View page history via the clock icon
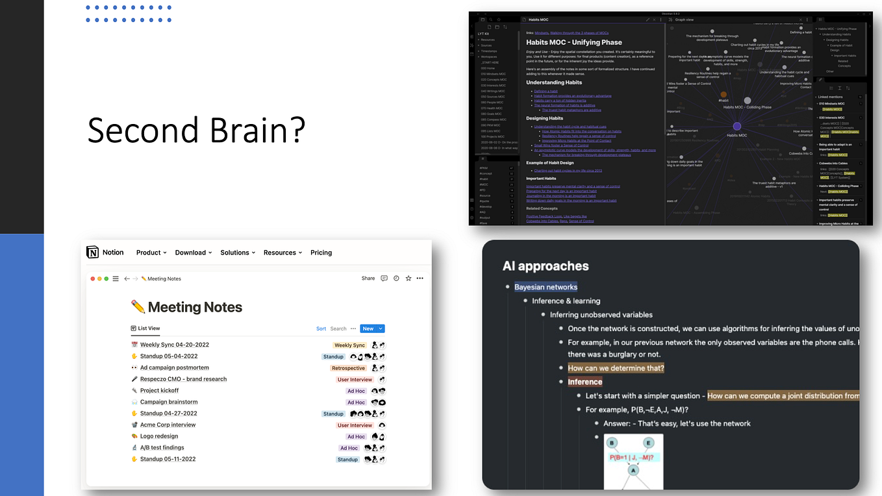The height and width of the screenshot is (496, 882). (x=396, y=279)
